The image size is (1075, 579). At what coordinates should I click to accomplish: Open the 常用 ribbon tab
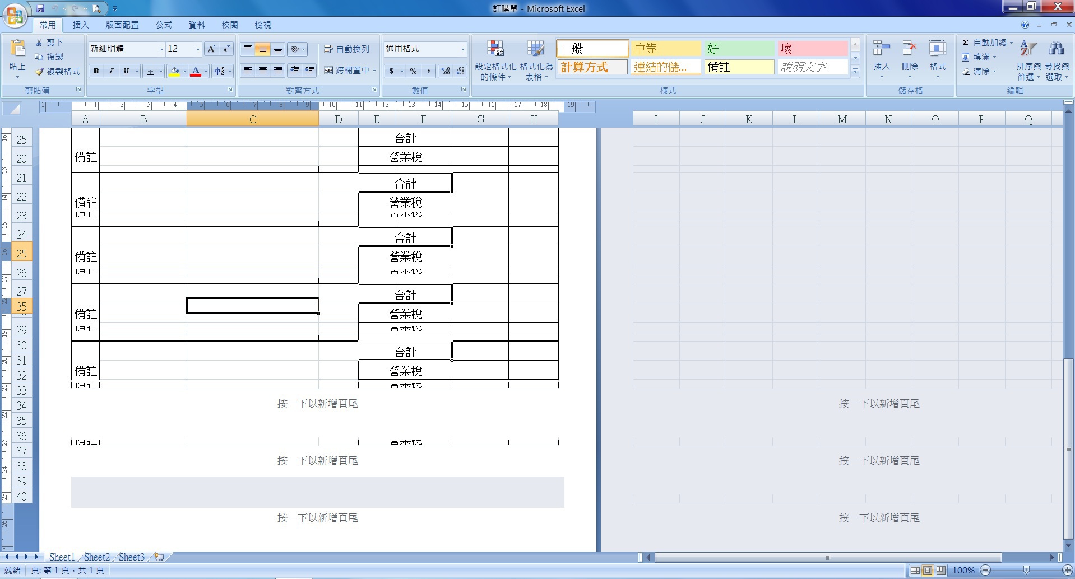(x=48, y=25)
